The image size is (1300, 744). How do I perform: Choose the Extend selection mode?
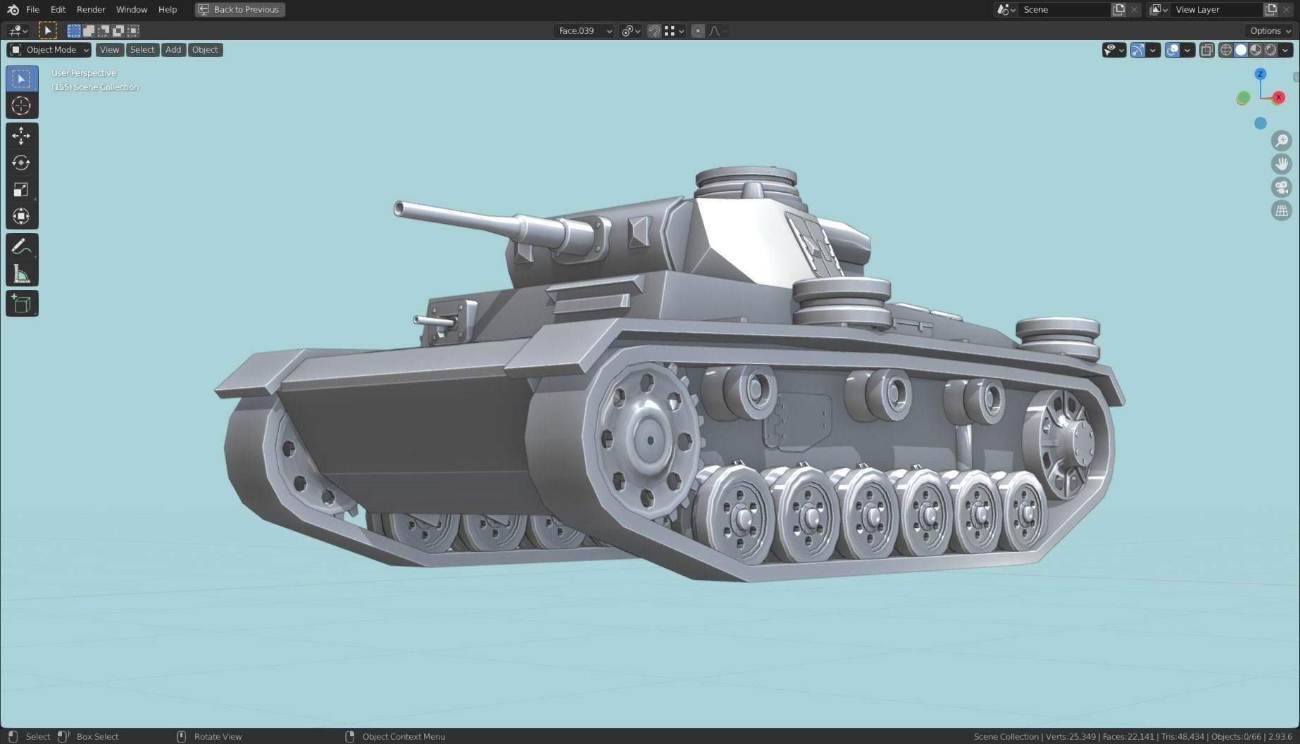click(x=89, y=30)
